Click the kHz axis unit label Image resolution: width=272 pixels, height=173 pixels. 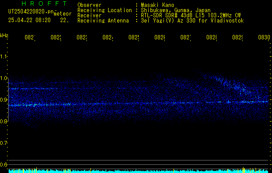pos(4,35)
